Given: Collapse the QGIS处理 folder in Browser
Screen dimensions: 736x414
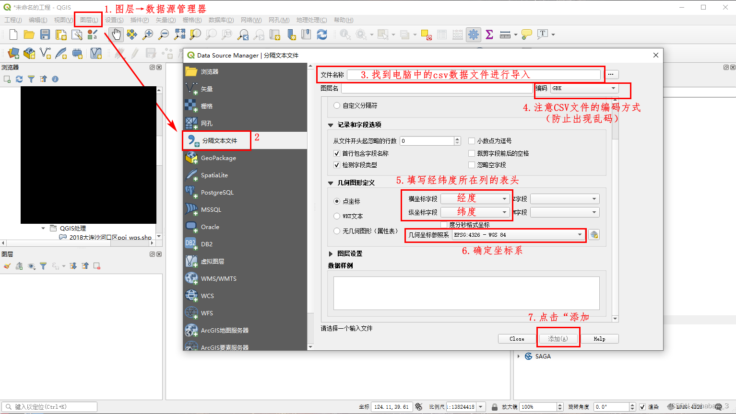Looking at the screenshot, I should point(43,229).
